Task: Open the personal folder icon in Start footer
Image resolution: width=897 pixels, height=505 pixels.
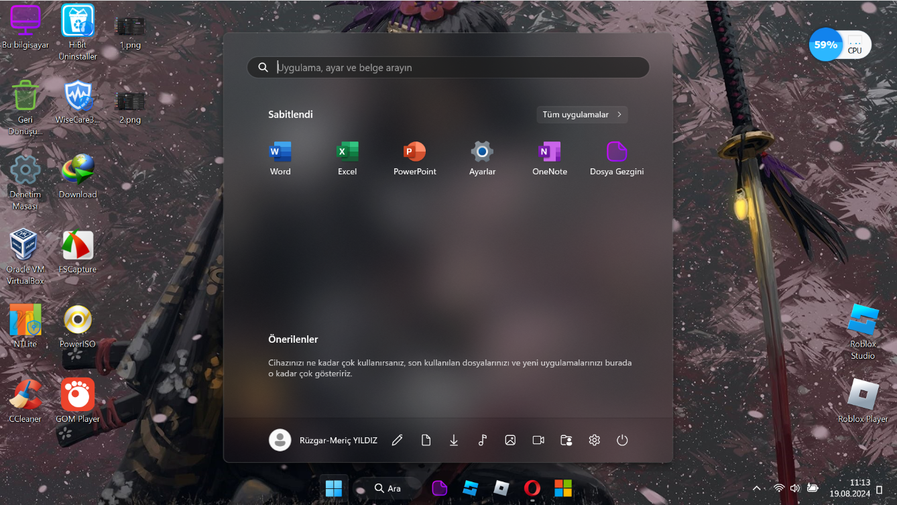Action: [566, 440]
